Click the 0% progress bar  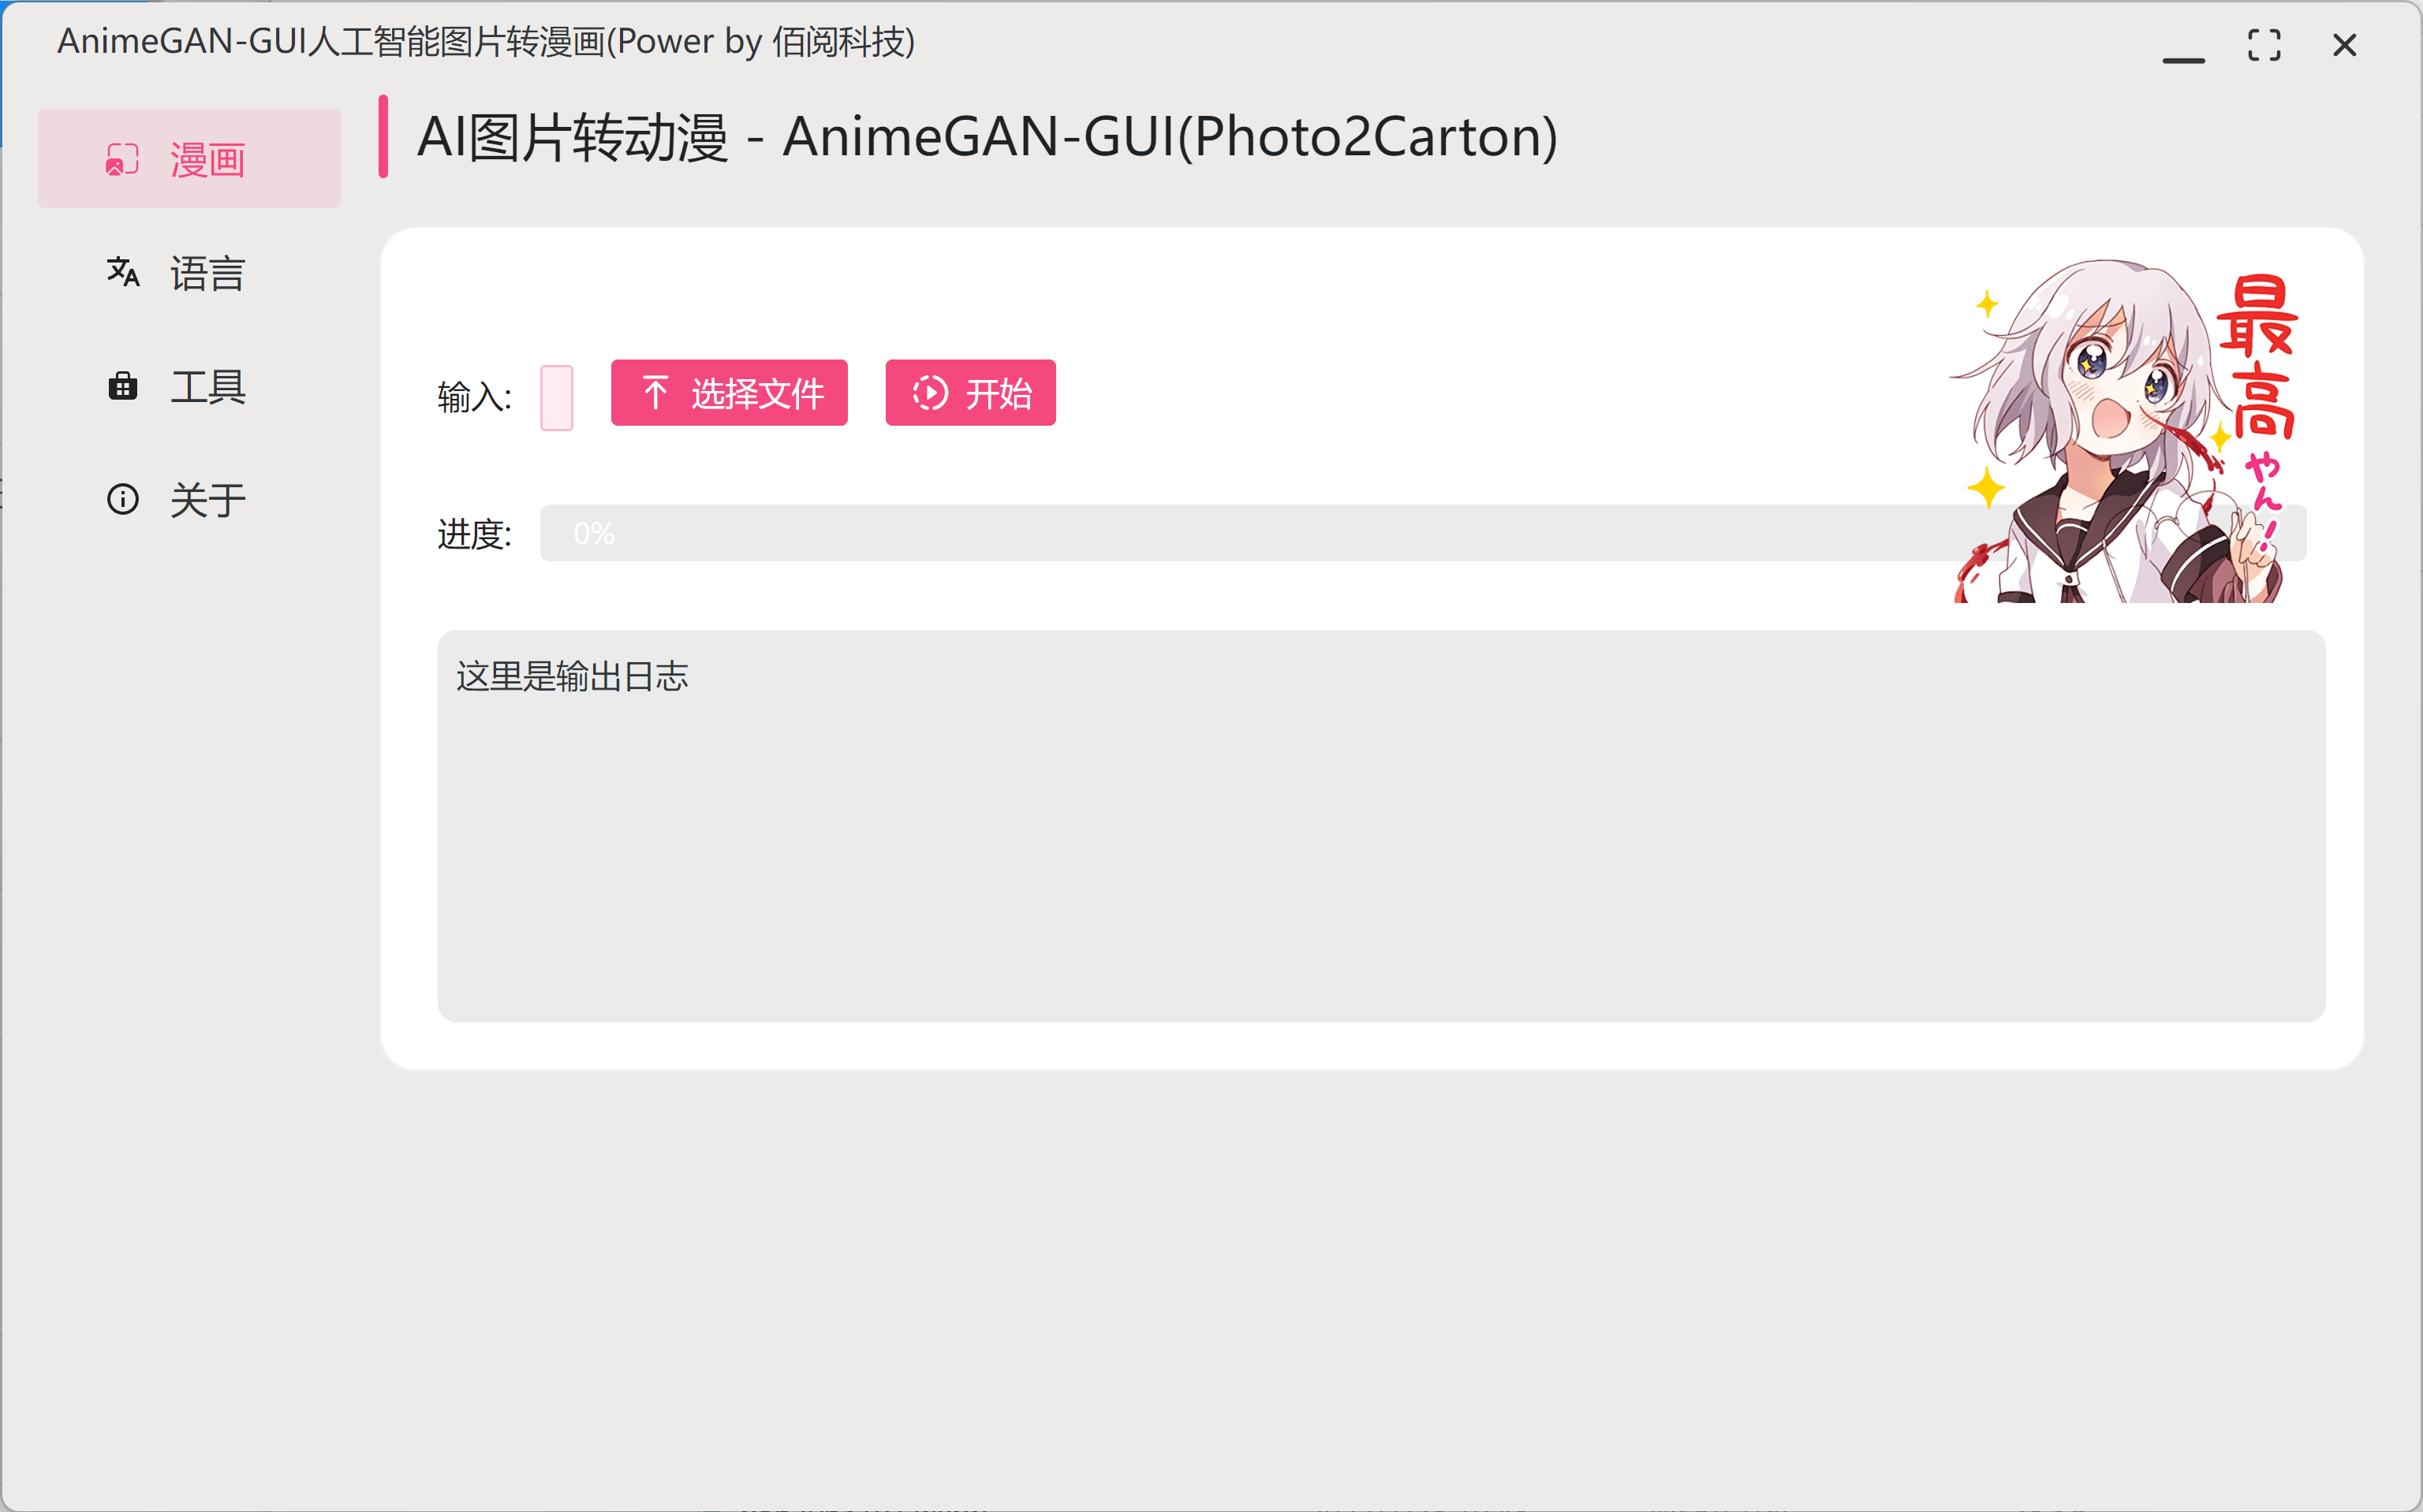(1423, 533)
